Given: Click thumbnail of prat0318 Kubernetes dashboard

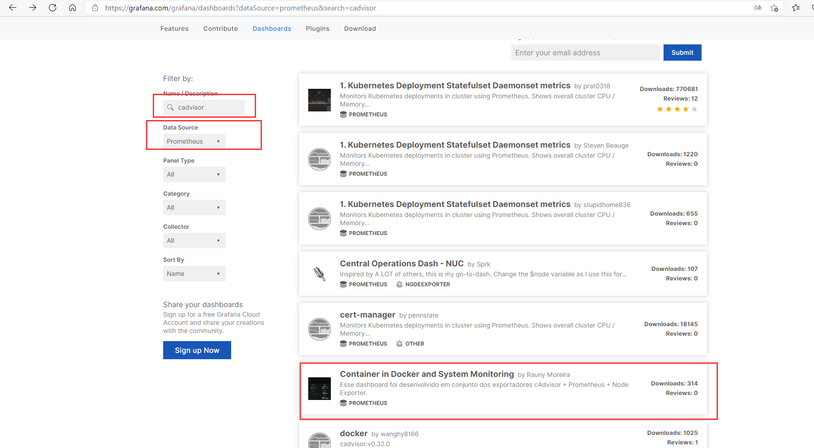Looking at the screenshot, I should pos(320,100).
